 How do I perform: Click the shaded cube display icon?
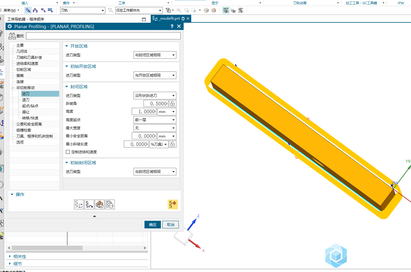pos(206,10)
